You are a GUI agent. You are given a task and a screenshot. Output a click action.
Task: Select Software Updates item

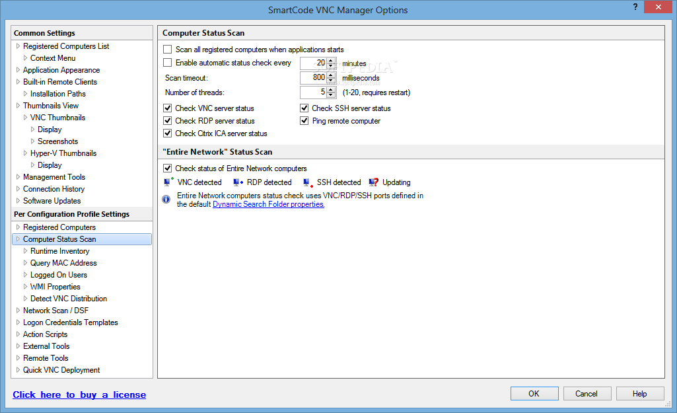(x=52, y=201)
